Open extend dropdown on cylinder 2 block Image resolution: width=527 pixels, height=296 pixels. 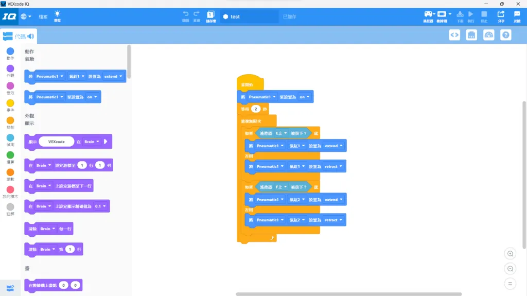(333, 199)
